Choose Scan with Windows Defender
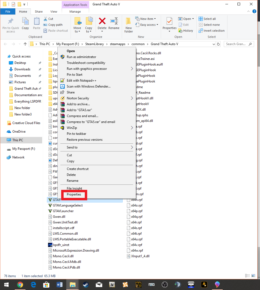The image size is (260, 290). [x=97, y=86]
